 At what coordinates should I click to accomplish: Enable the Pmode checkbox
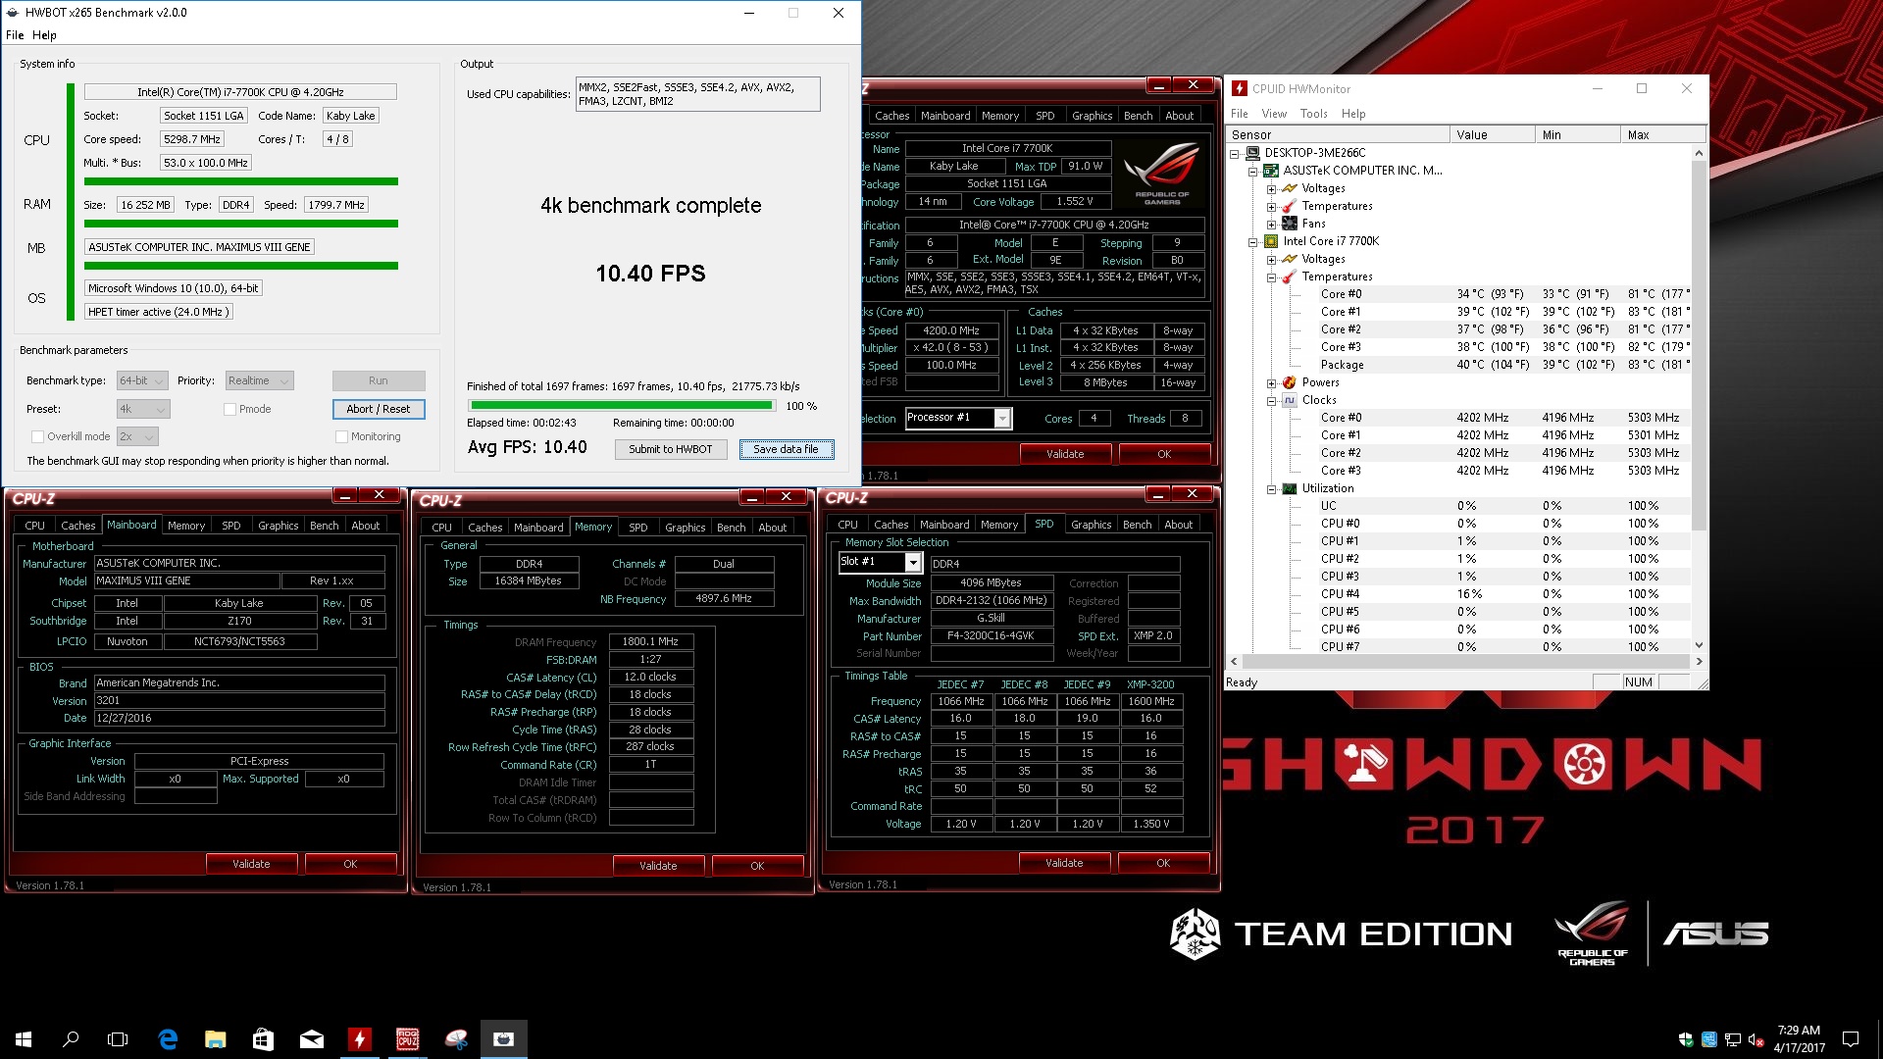tap(229, 410)
